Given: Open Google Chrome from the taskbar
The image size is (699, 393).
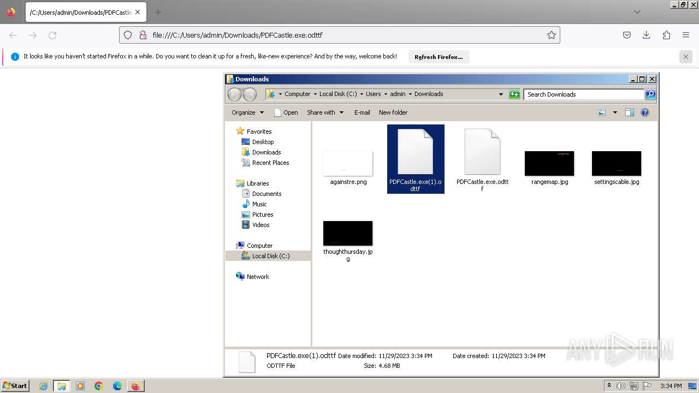Looking at the screenshot, I should (x=99, y=386).
